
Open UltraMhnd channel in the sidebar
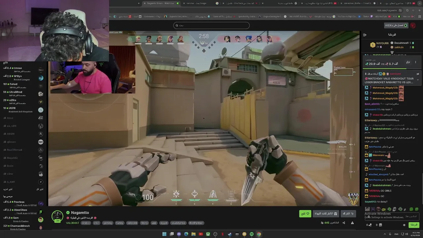[24, 94]
